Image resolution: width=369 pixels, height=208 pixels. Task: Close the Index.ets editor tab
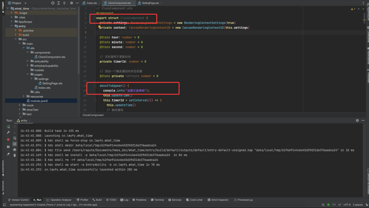point(100,3)
